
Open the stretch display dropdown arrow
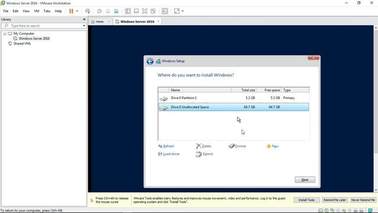tap(183, 11)
